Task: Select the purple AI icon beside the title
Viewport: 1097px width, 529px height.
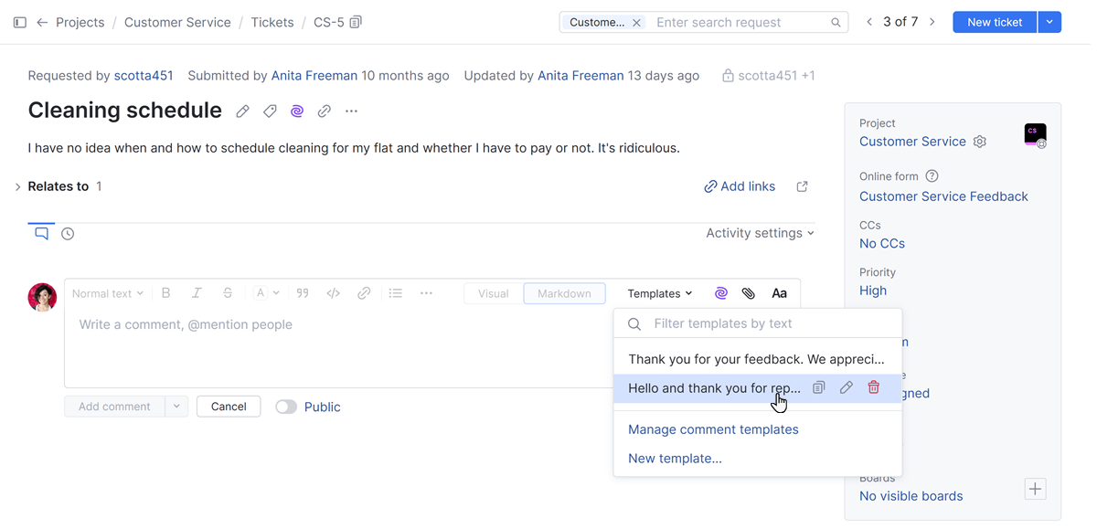Action: pos(296,111)
